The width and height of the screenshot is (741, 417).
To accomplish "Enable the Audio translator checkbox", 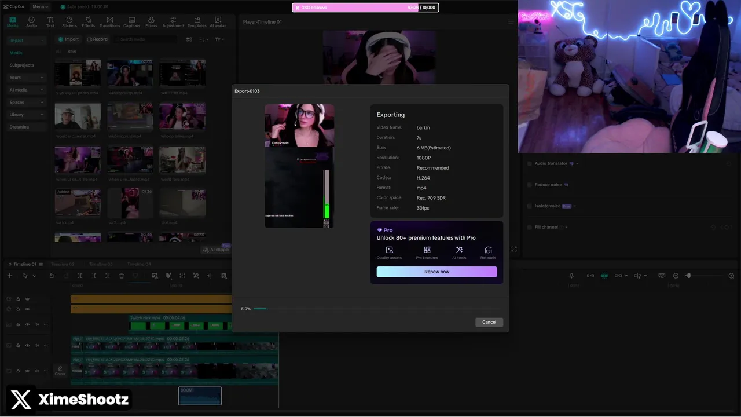I will coord(529,163).
